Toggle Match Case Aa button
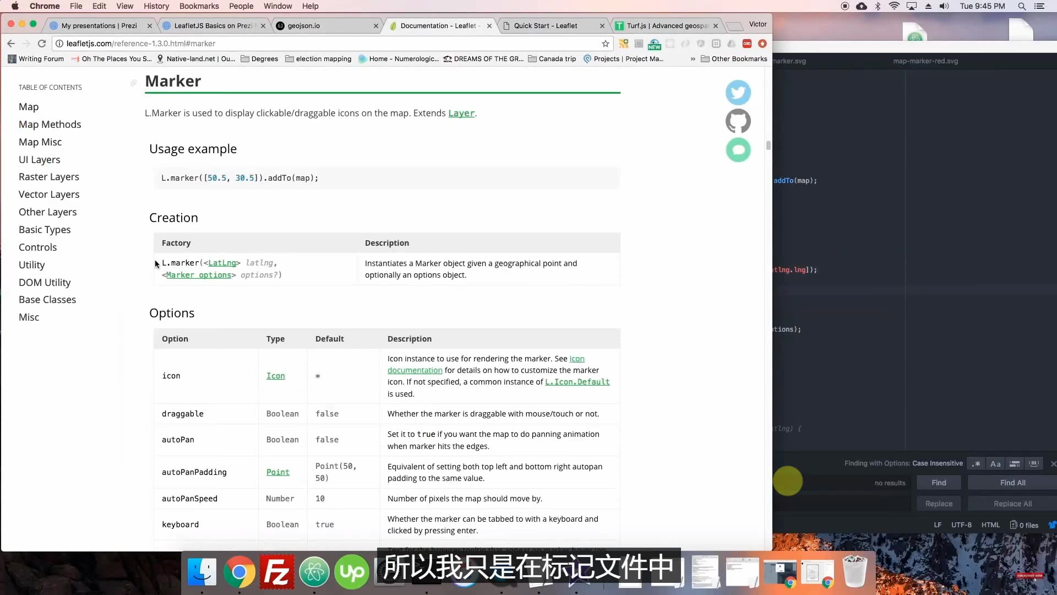Viewport: 1057px width, 595px height. (x=995, y=464)
